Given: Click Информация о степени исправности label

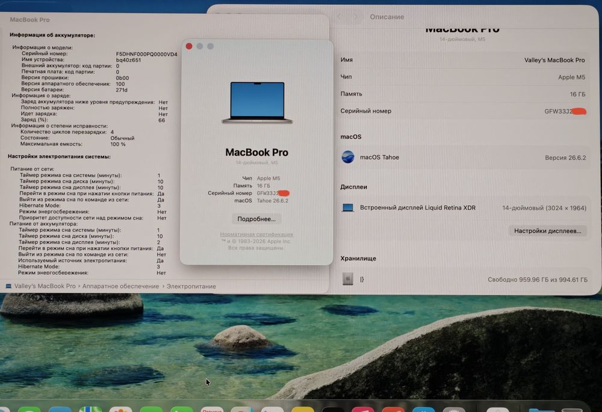Looking at the screenshot, I should (x=60, y=126).
